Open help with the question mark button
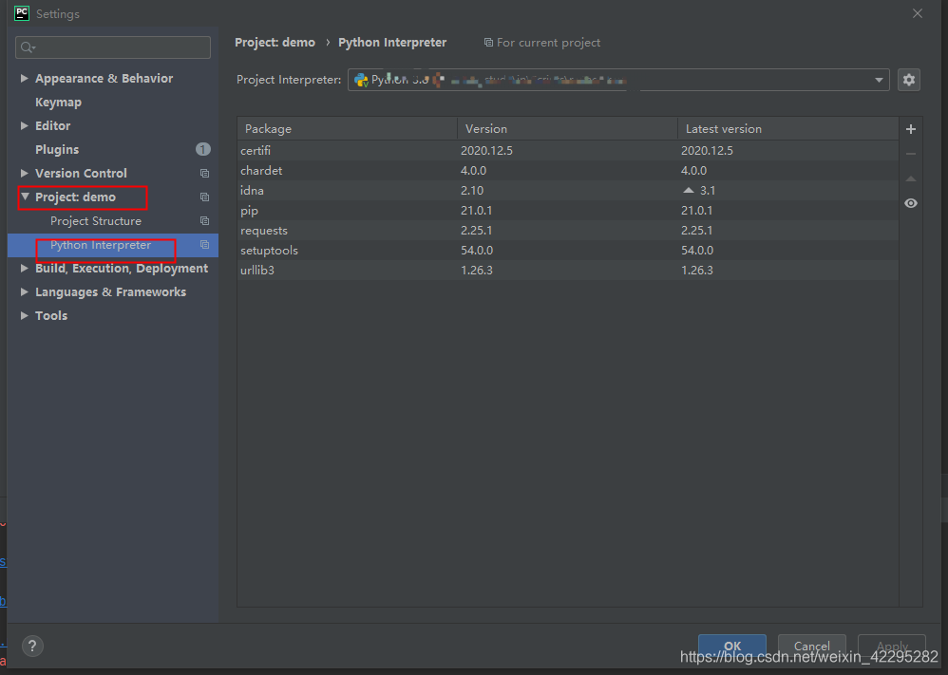The width and height of the screenshot is (948, 675). coord(32,646)
